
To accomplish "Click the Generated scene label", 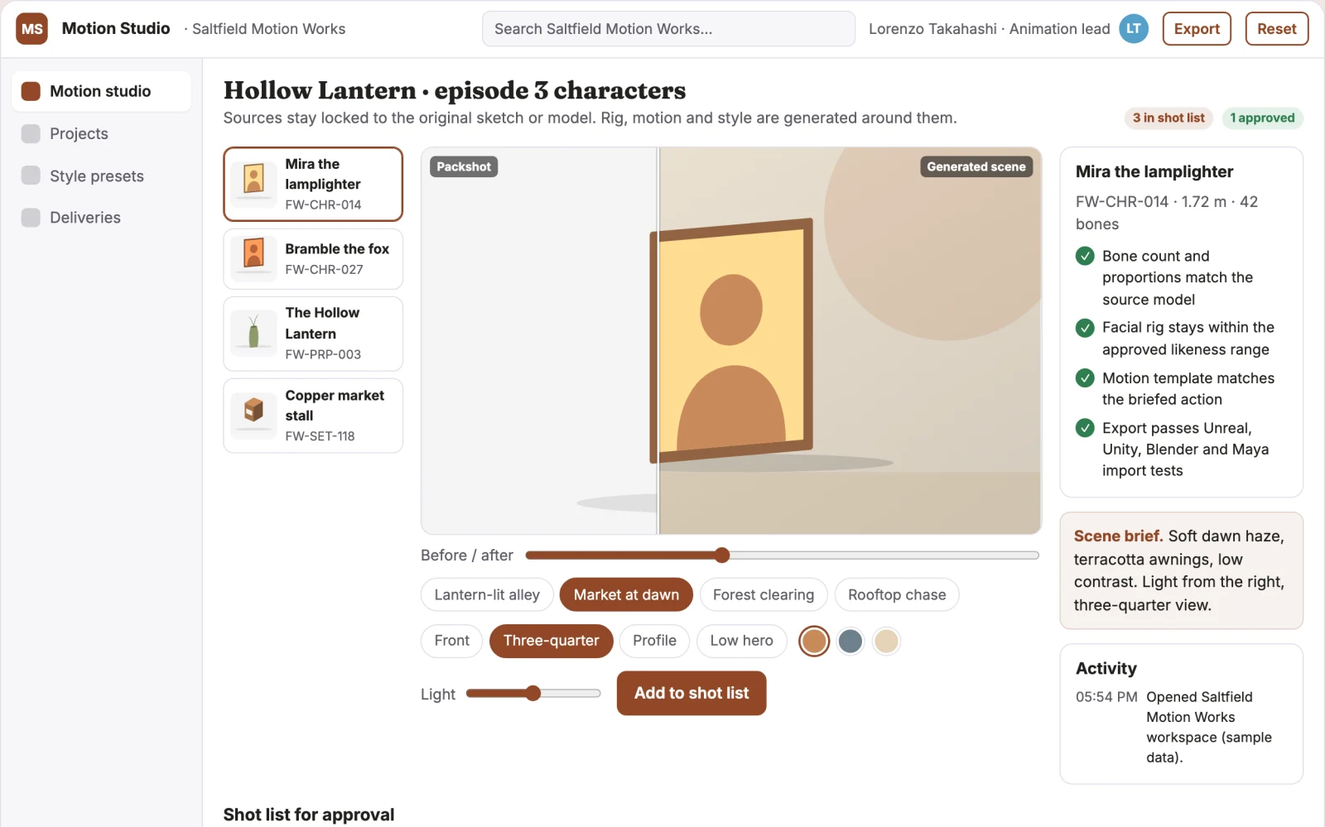I will pos(976,166).
